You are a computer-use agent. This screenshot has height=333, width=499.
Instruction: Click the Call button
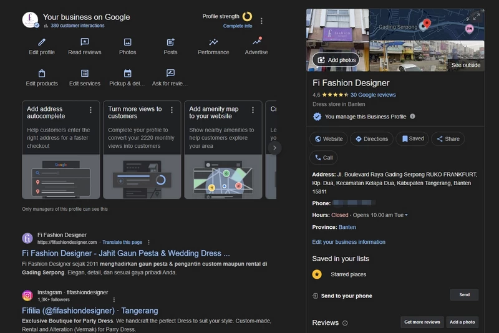324,158
